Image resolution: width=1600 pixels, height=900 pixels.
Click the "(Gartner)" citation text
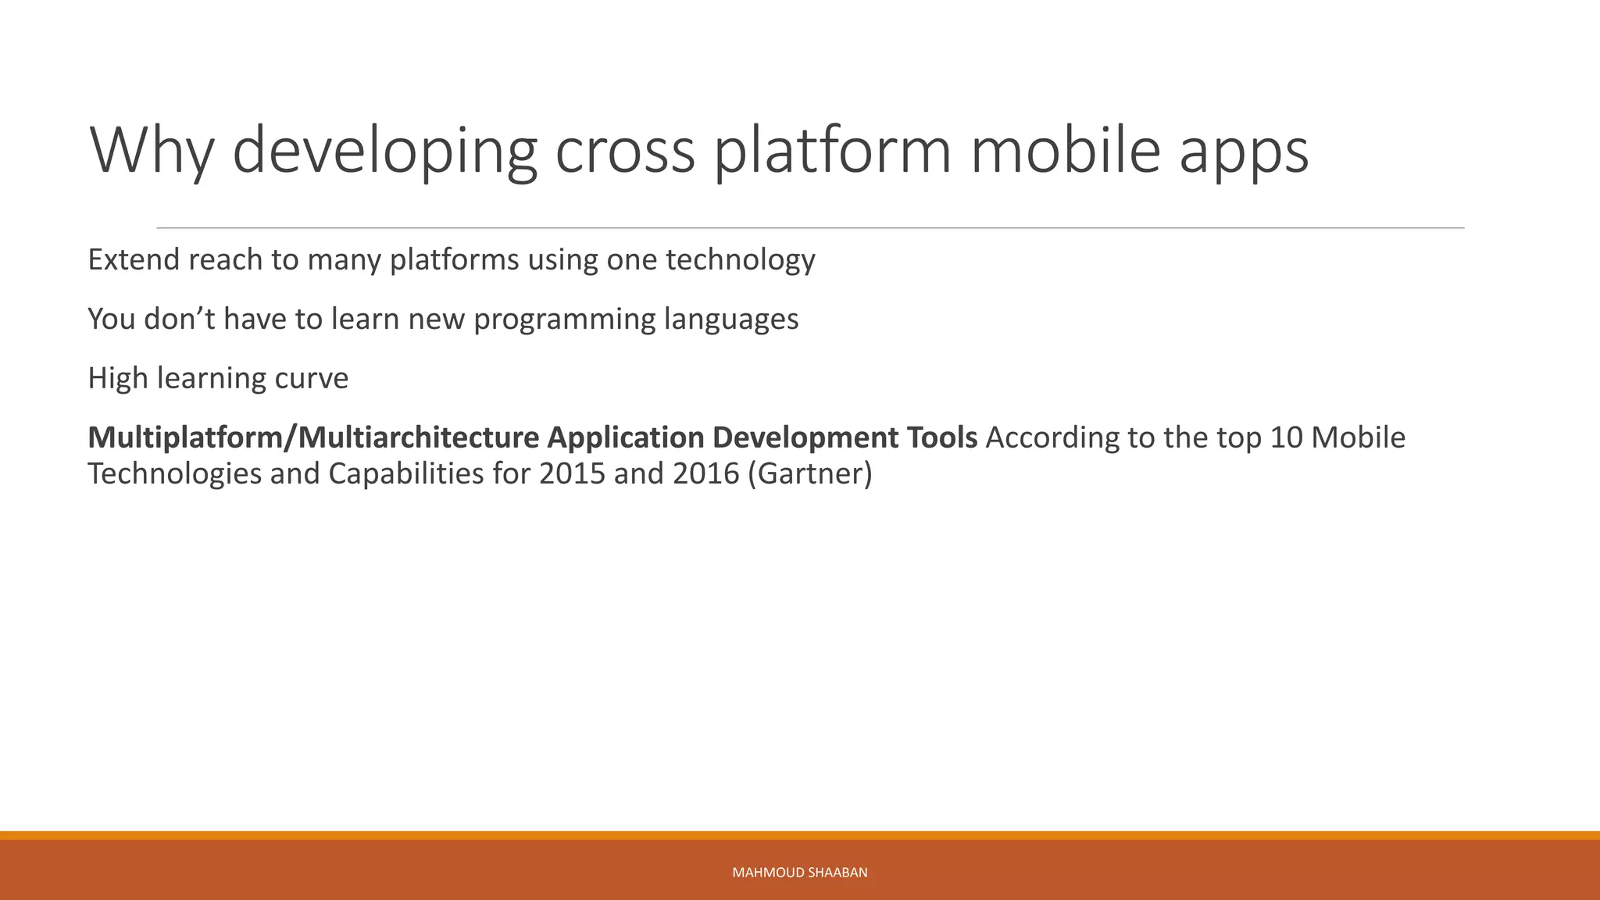[x=809, y=473]
